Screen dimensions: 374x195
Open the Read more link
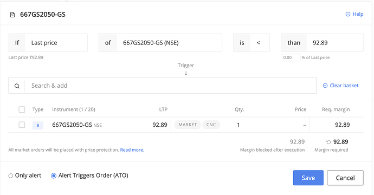pos(132,150)
